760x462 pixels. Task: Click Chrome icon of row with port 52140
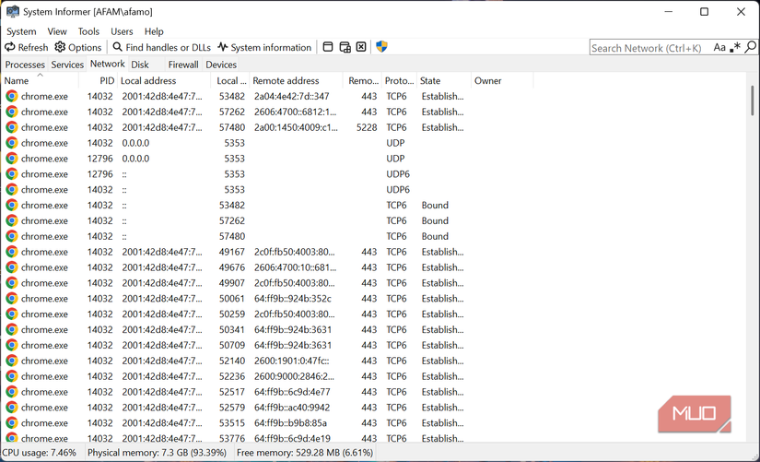pyautogui.click(x=12, y=361)
